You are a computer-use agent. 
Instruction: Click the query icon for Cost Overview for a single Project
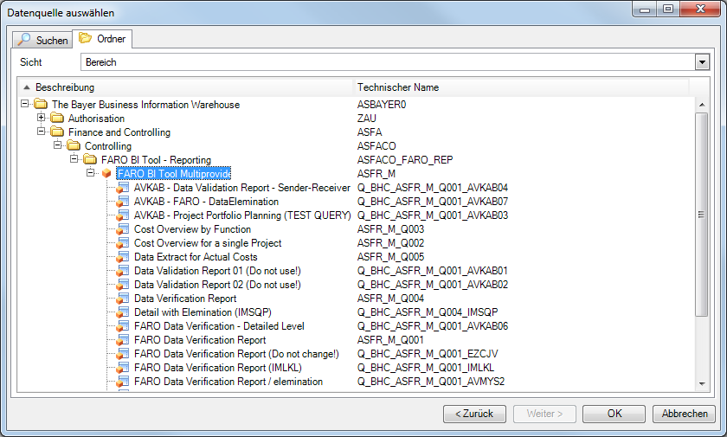(x=122, y=243)
